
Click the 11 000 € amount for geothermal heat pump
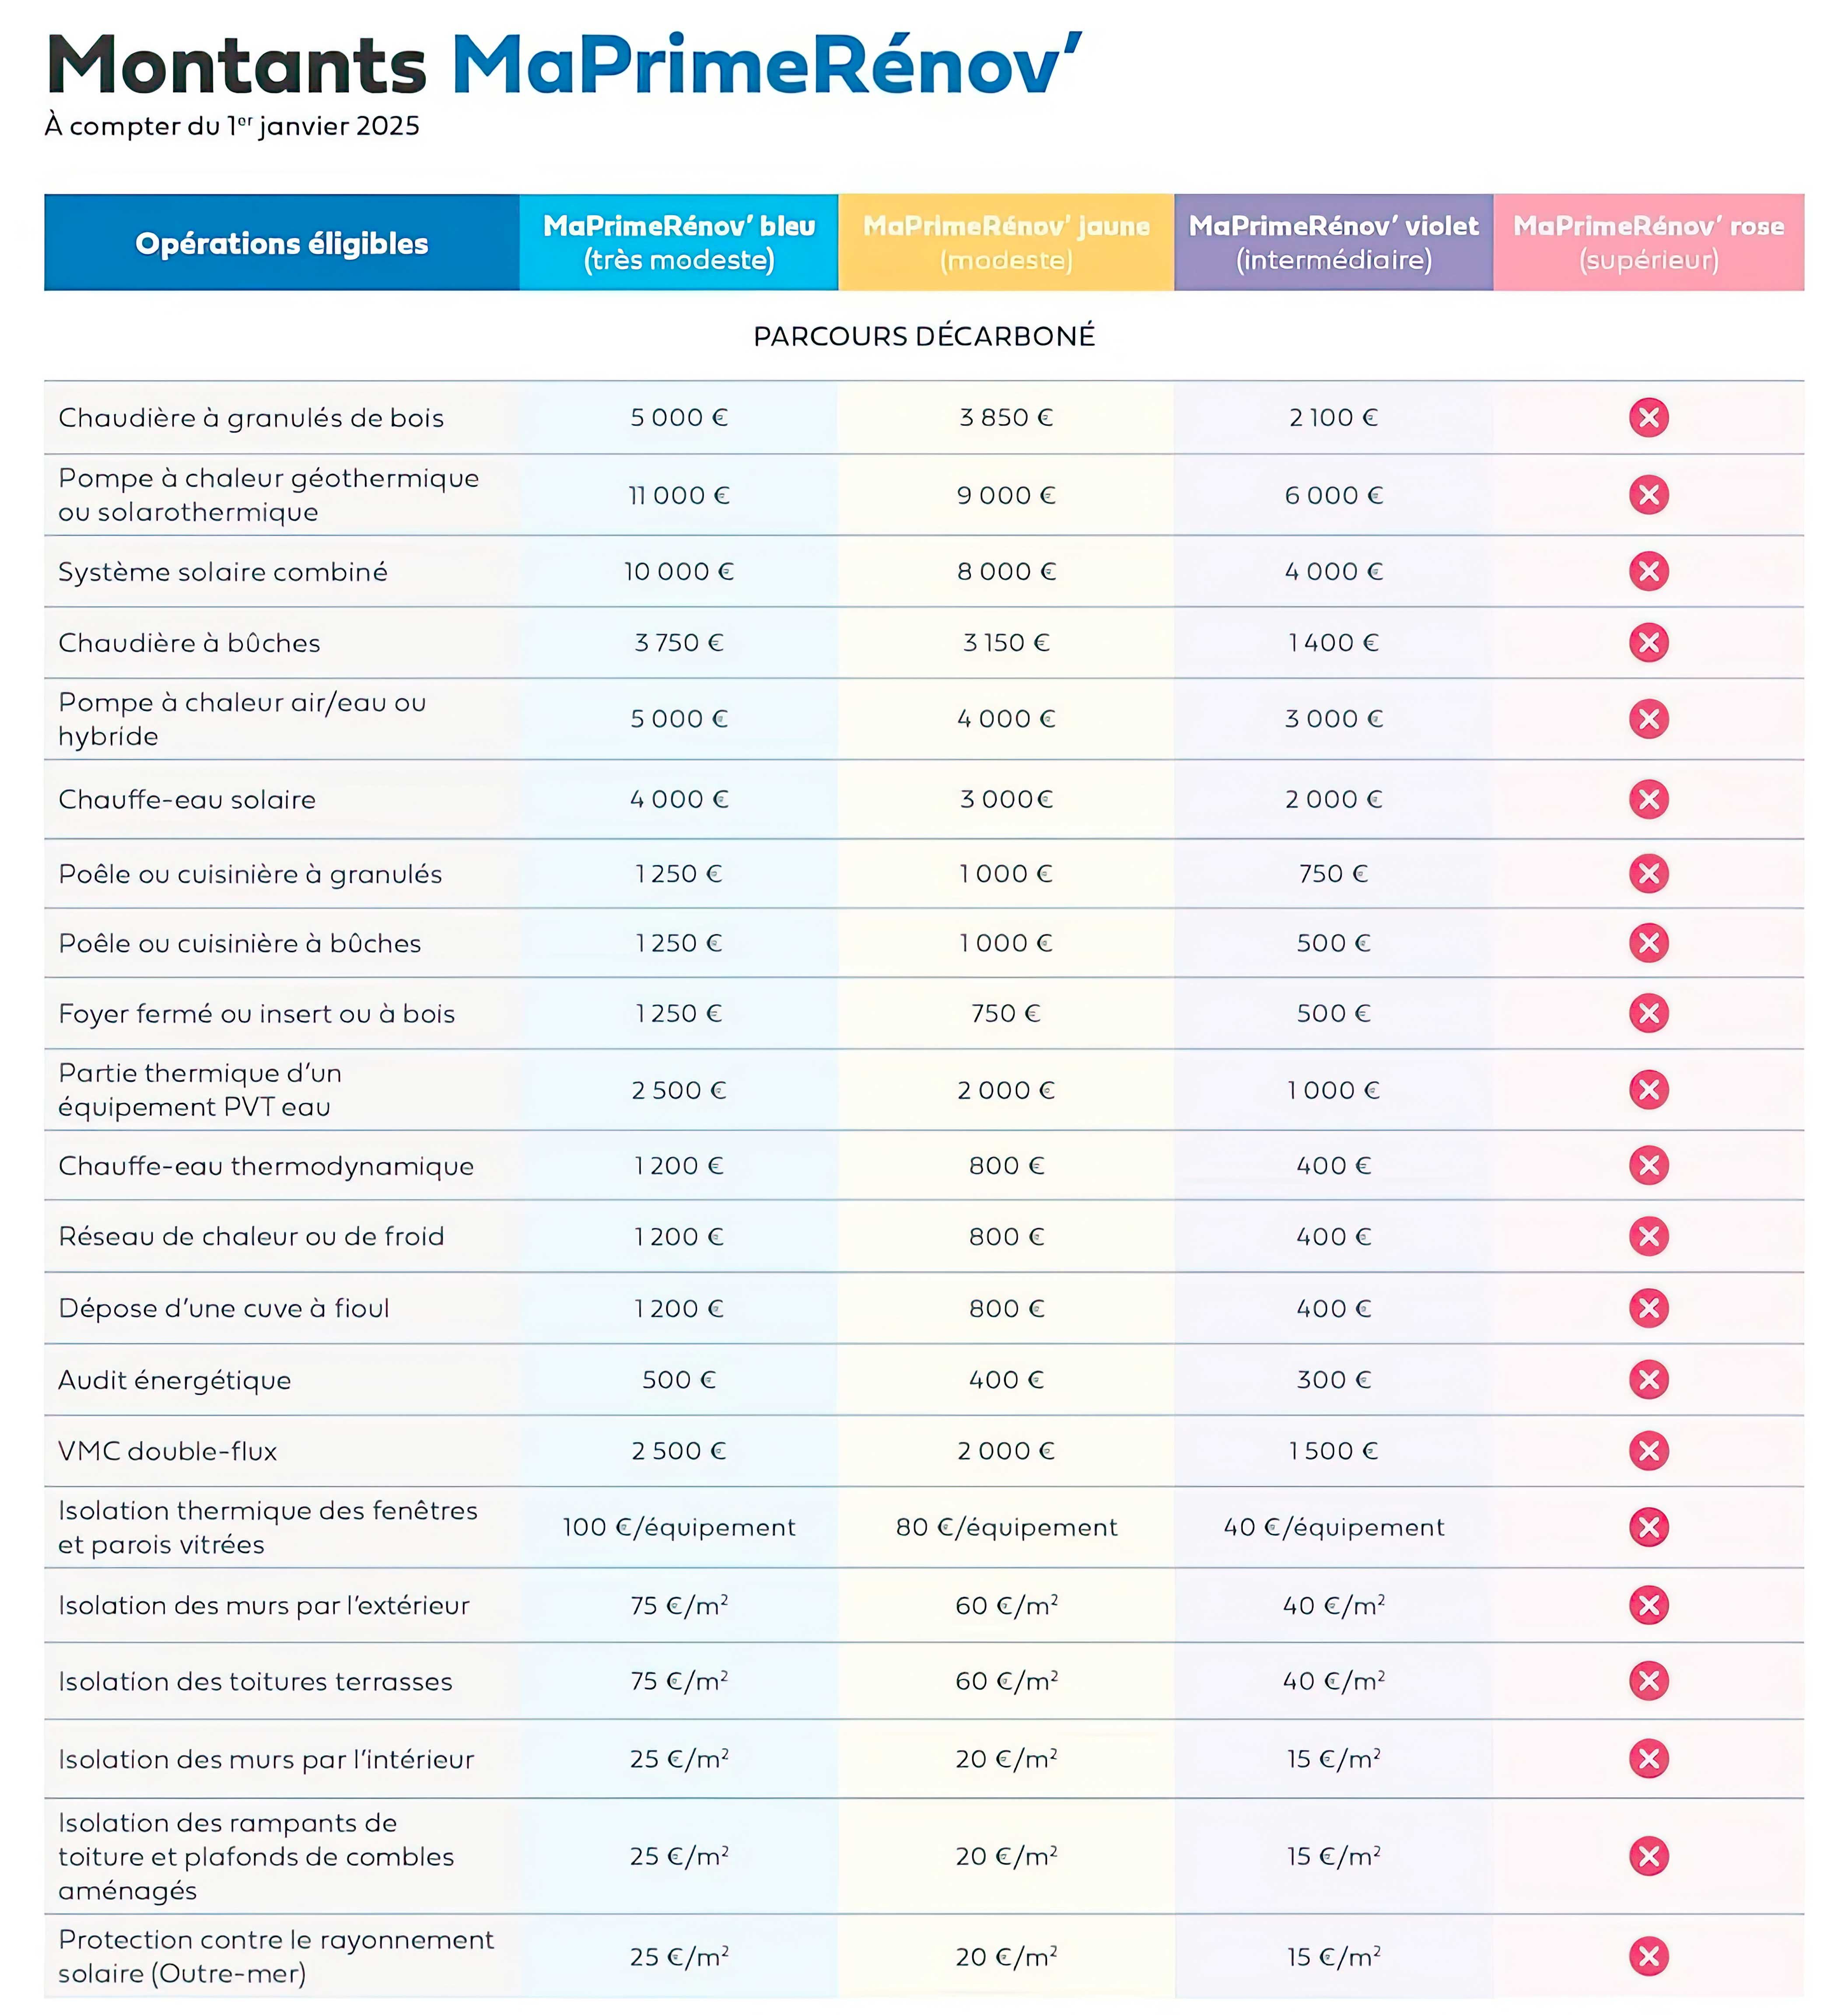coord(679,496)
